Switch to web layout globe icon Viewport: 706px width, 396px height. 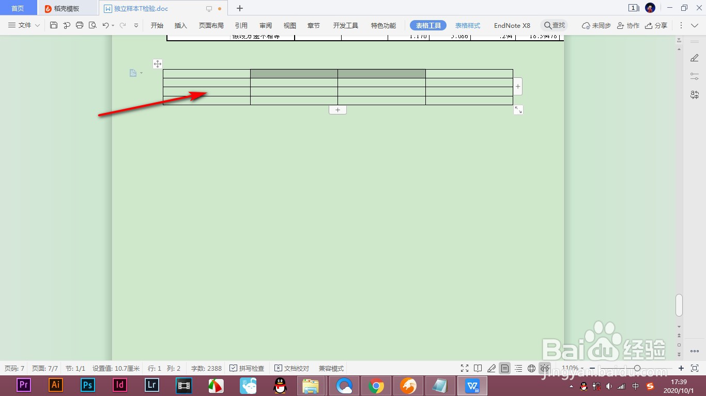click(x=532, y=368)
